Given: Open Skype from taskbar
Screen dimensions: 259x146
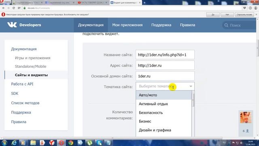Looking at the screenshot, I should 99,143.
